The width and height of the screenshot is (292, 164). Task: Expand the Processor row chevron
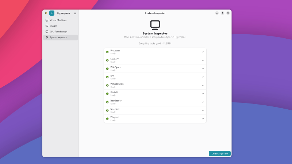pos(203,52)
